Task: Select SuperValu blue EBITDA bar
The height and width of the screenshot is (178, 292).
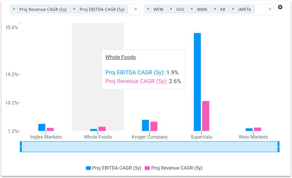Action: click(197, 82)
